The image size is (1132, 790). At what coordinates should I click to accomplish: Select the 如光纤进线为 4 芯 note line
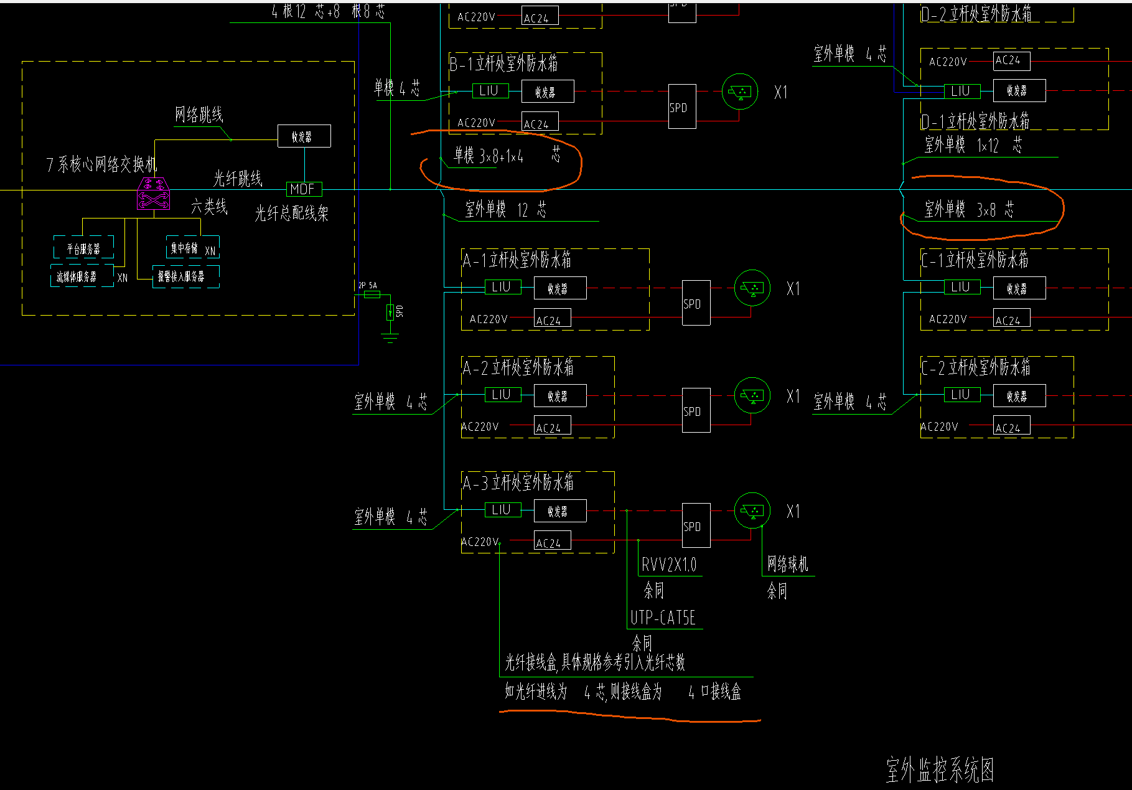(623, 692)
